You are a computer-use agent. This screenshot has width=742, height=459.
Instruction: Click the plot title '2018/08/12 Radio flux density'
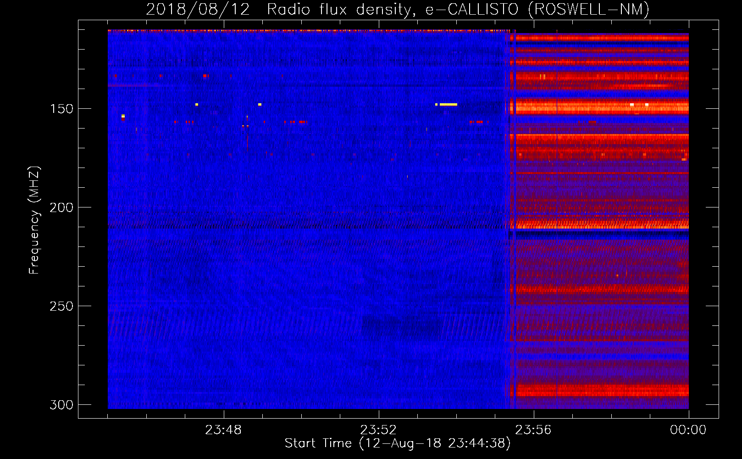coord(398,9)
